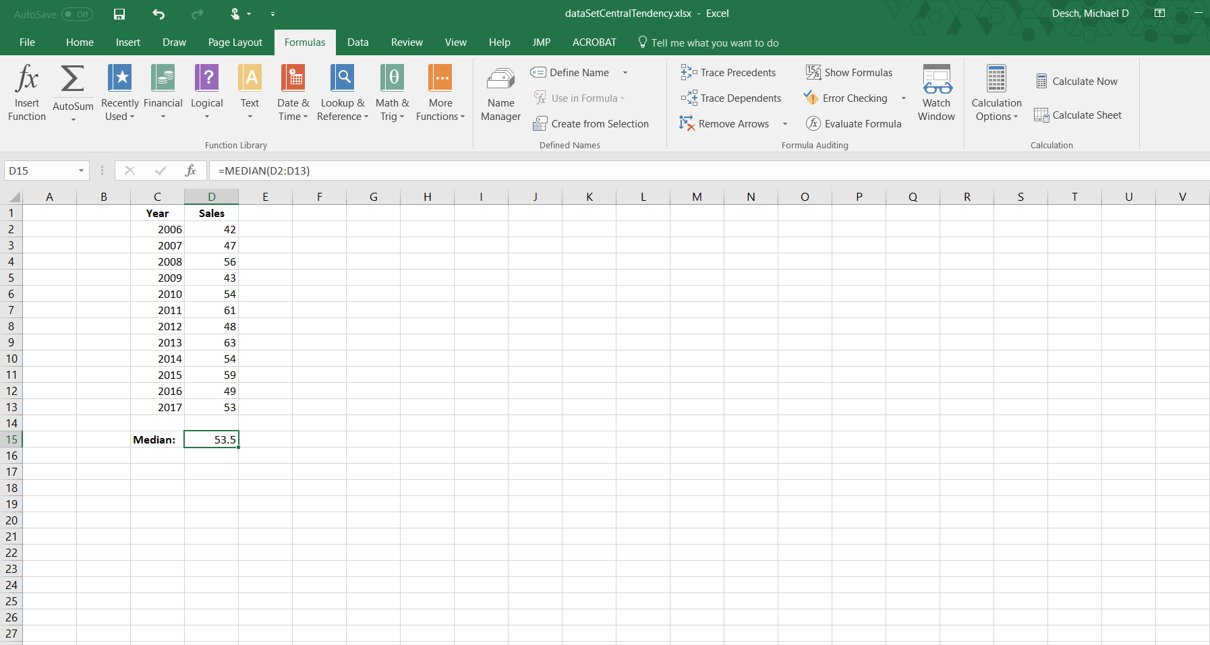This screenshot has height=645, width=1210.
Task: Toggle Show Formulas mode
Action: (x=849, y=73)
